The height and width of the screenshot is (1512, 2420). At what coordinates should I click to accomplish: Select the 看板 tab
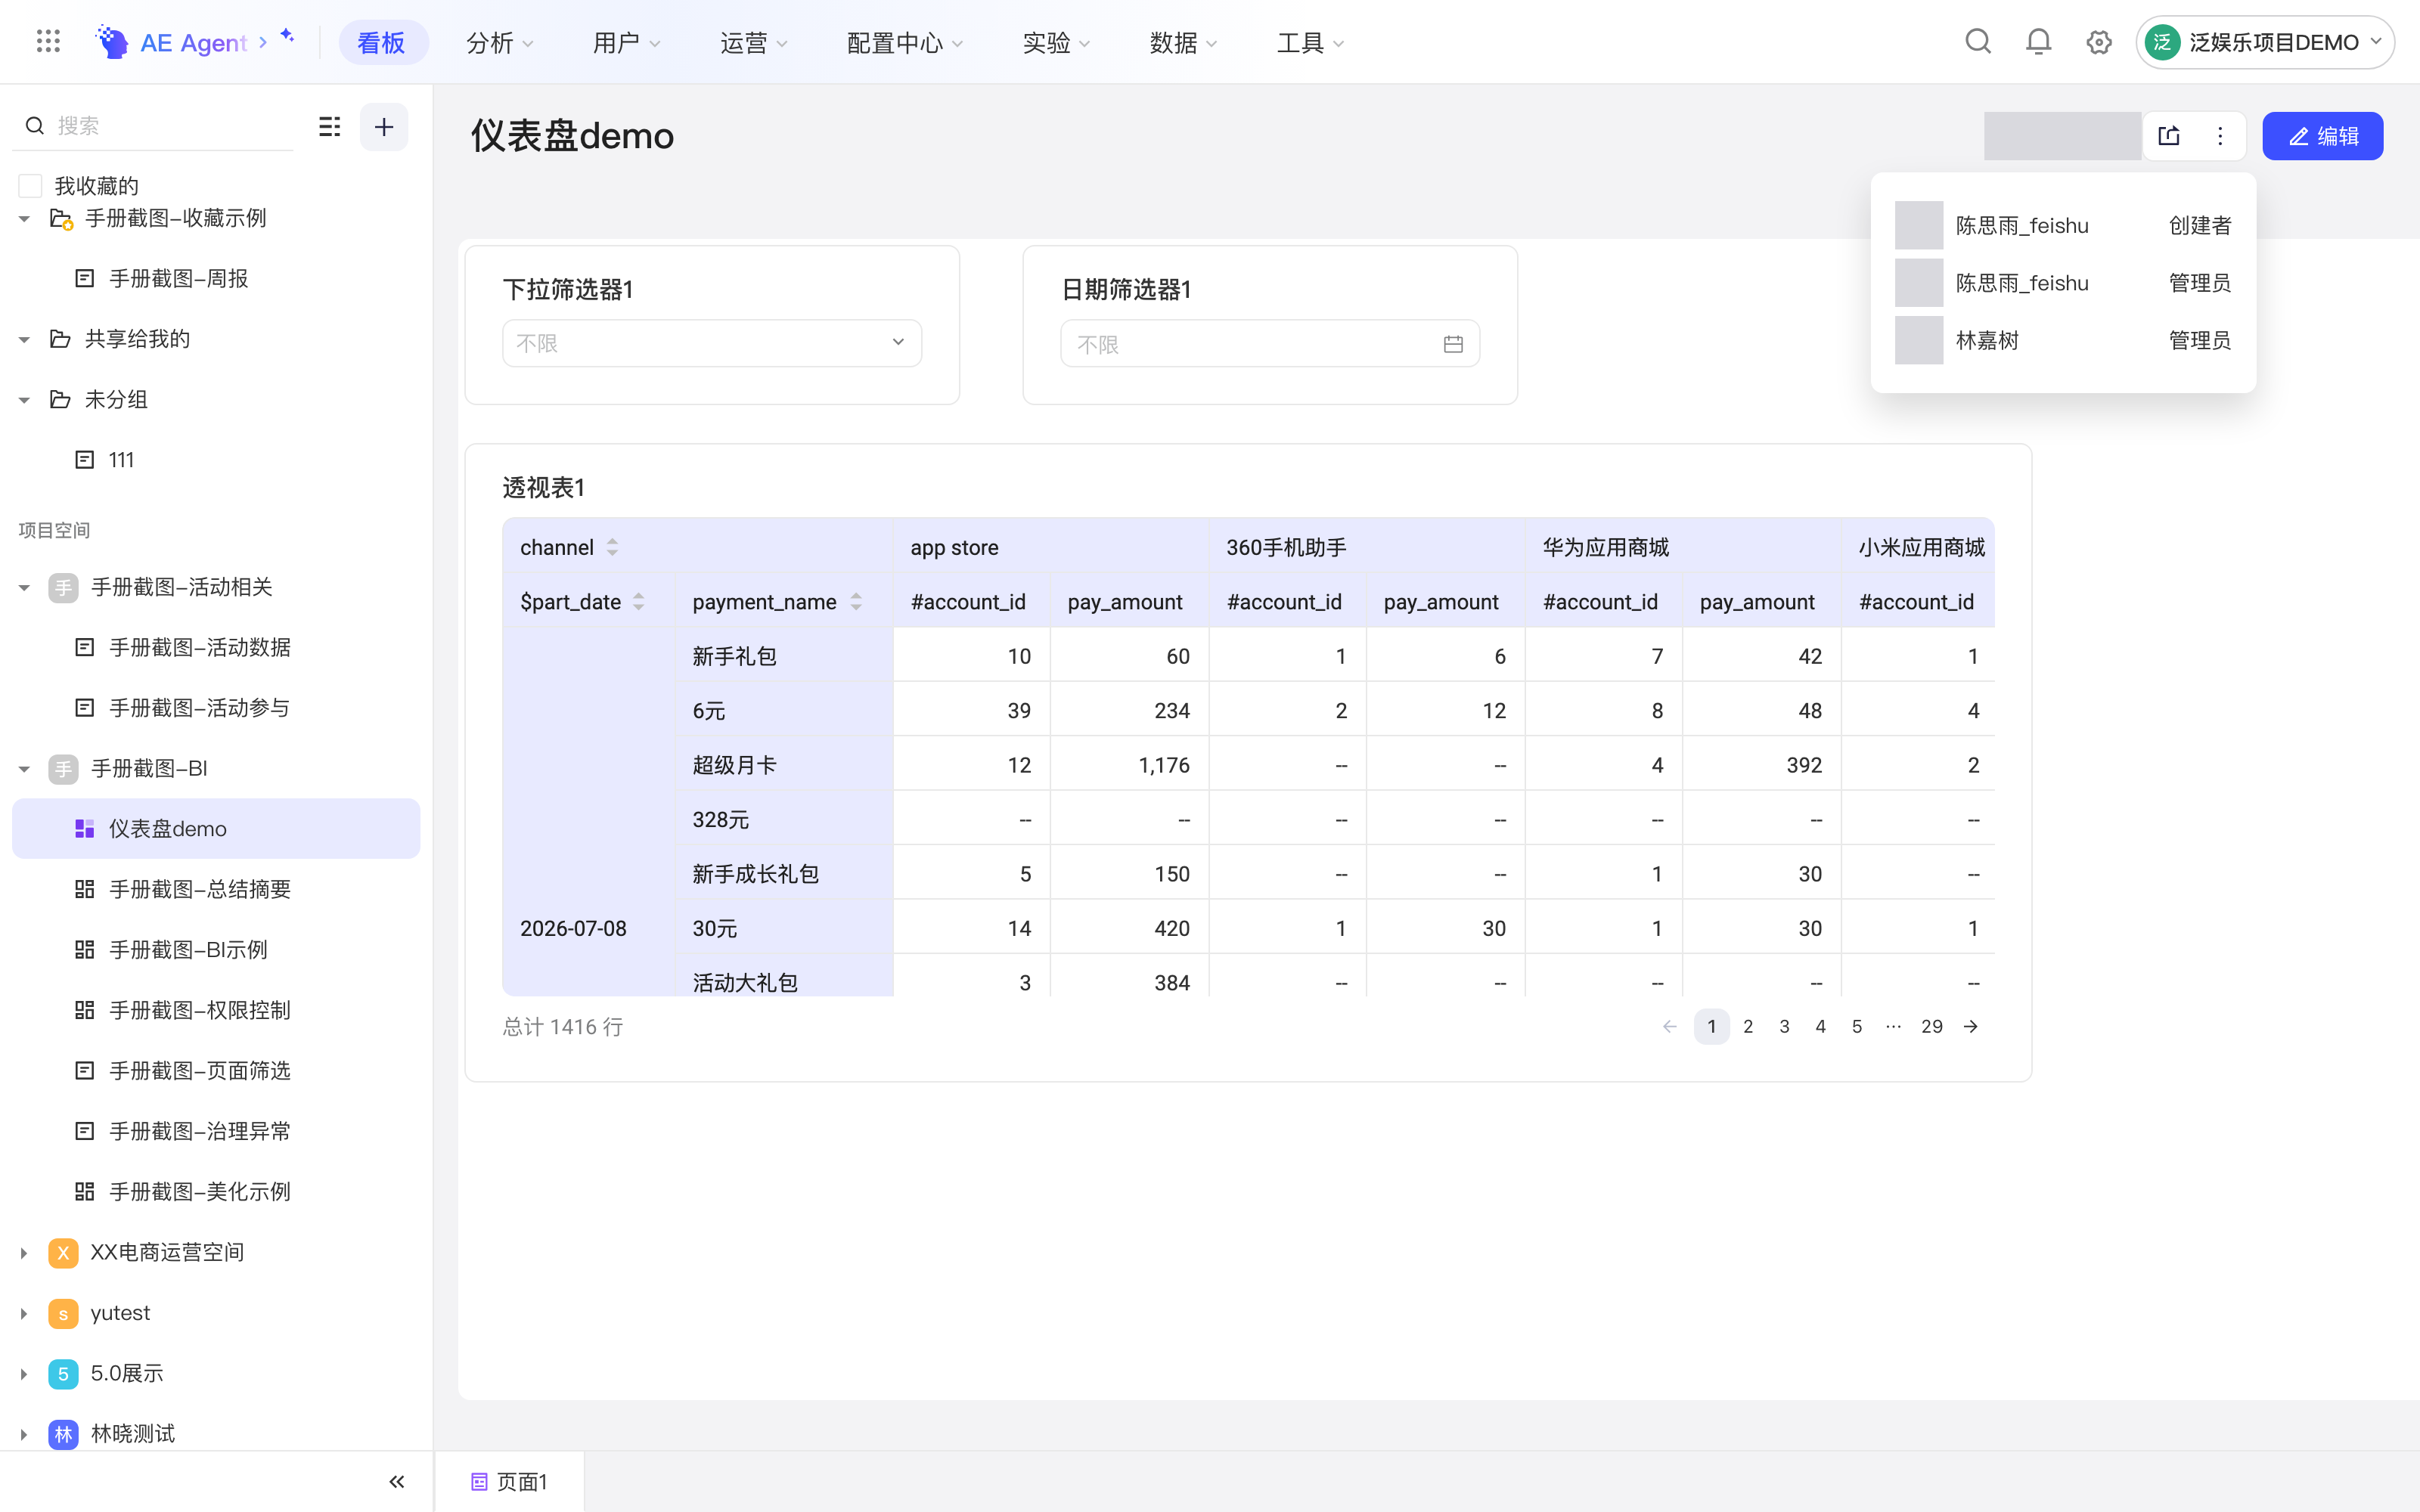click(382, 43)
